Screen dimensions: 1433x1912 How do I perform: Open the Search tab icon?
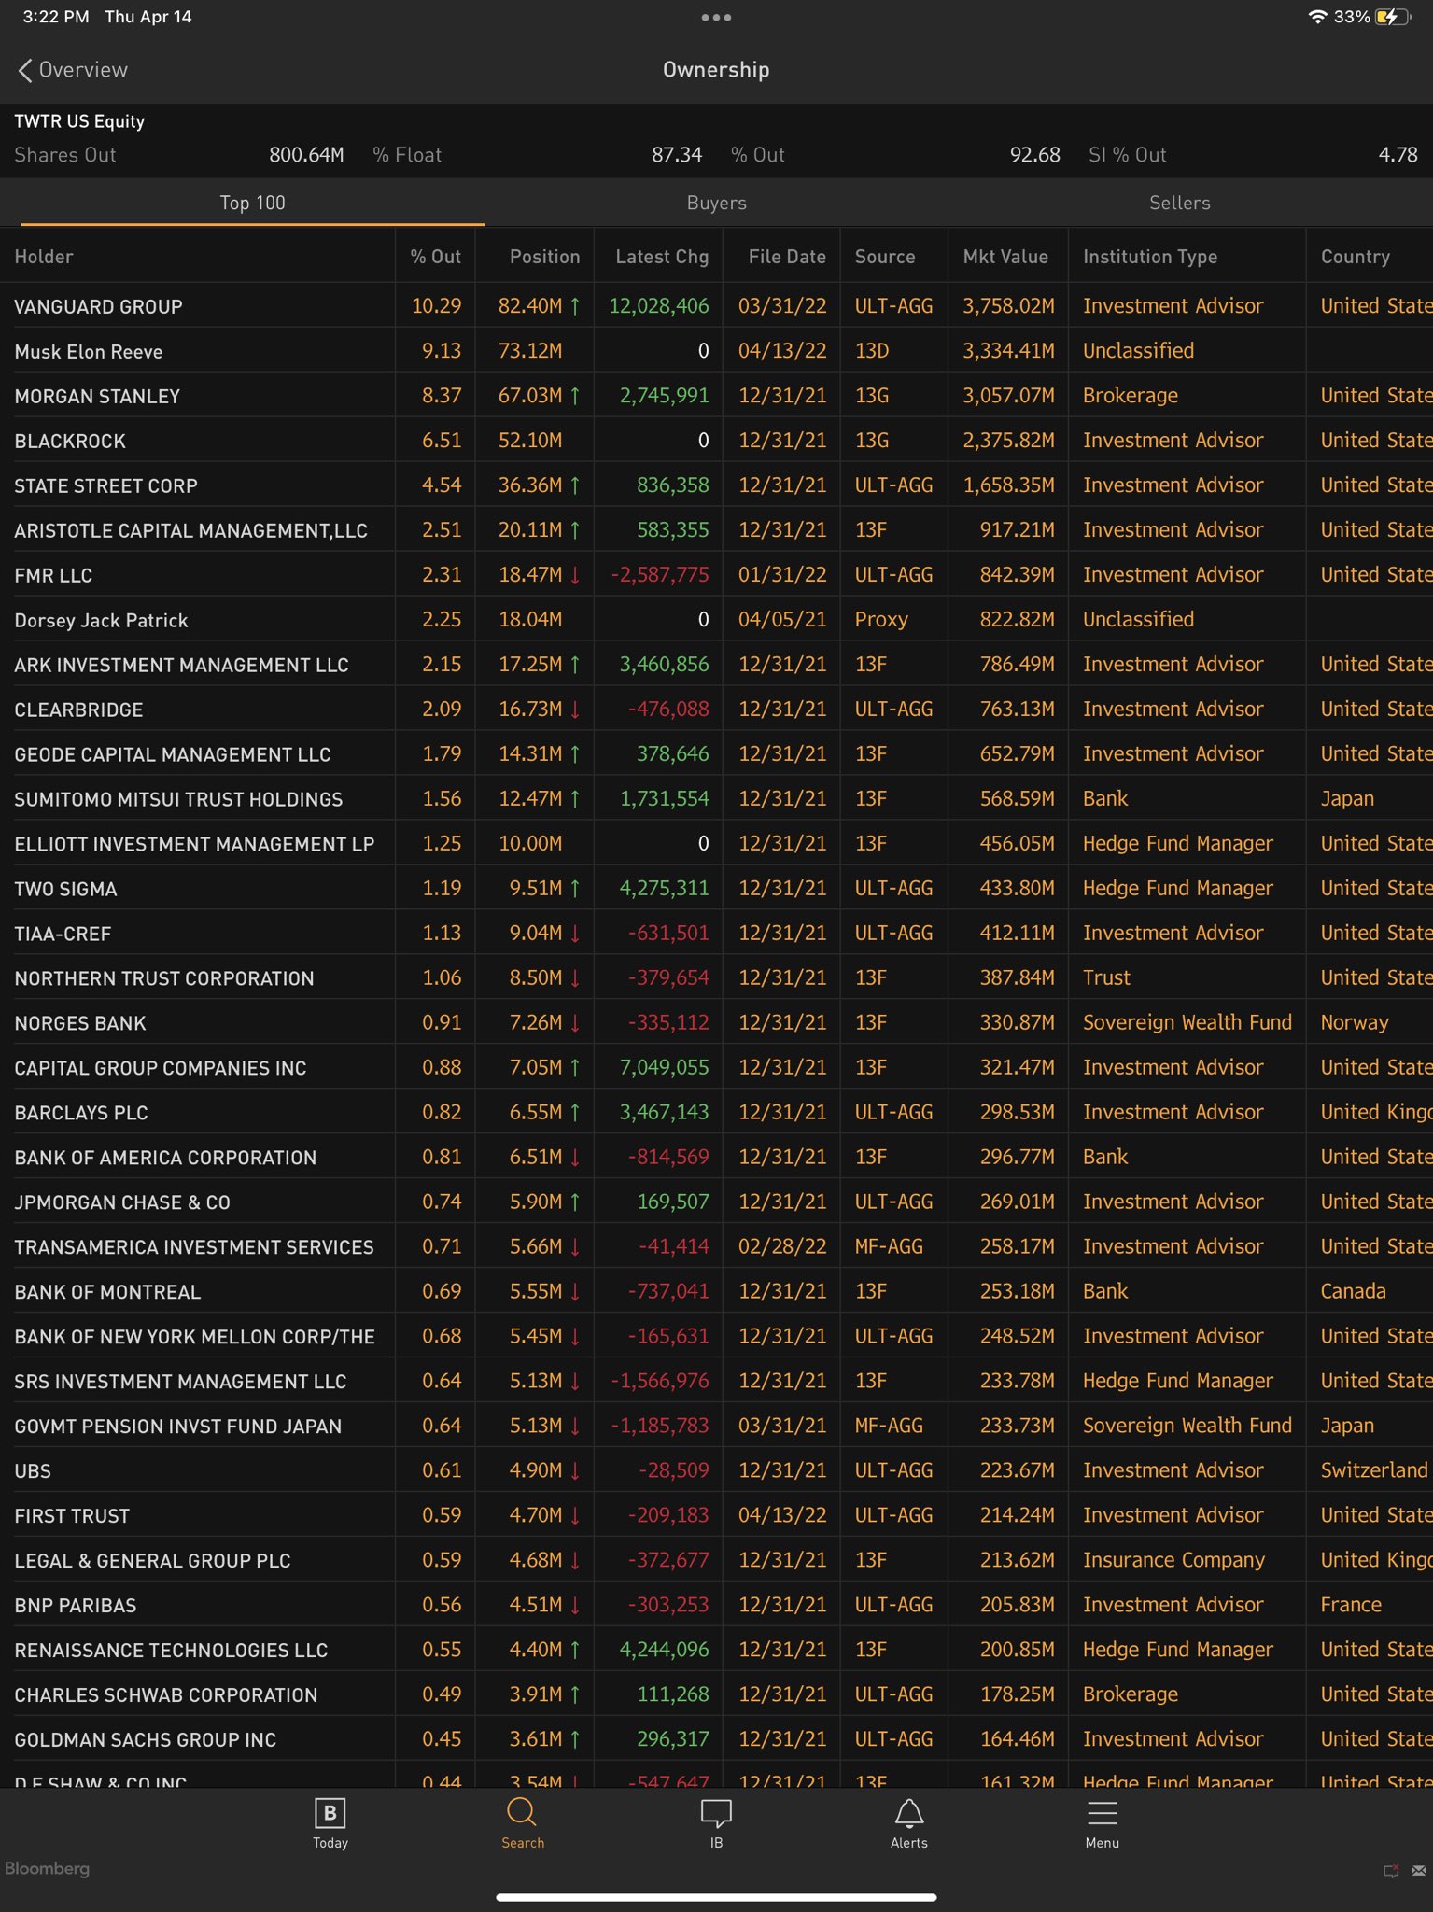[522, 1822]
